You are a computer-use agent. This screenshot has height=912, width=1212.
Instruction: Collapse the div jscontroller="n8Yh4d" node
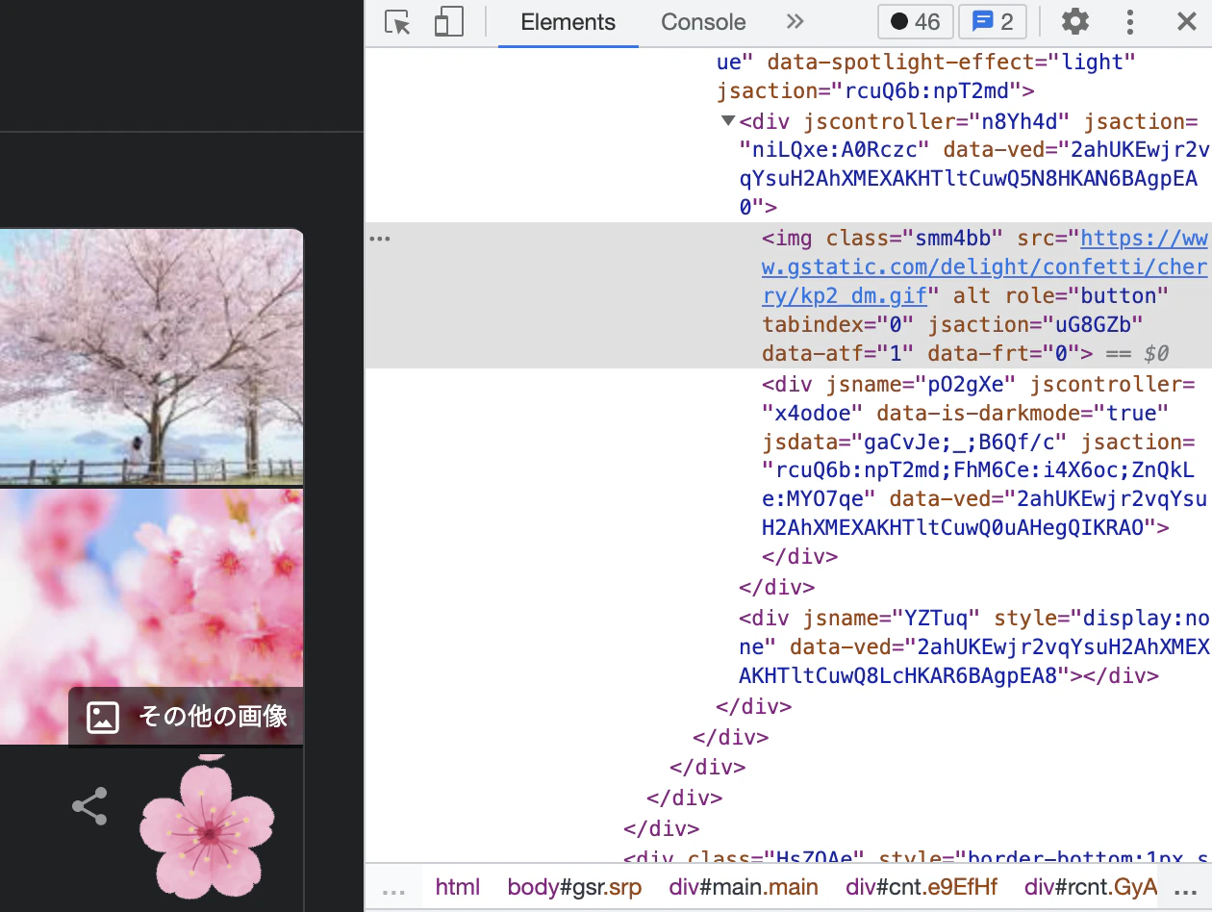728,121
